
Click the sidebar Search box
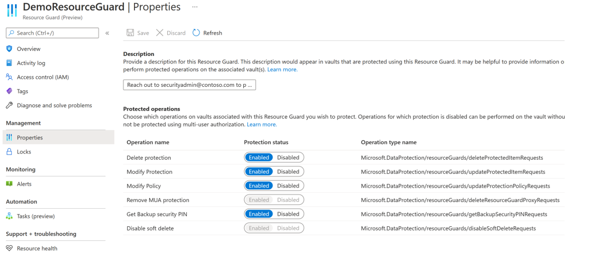52,33
